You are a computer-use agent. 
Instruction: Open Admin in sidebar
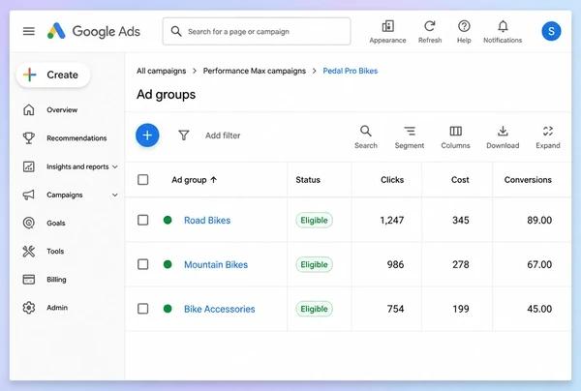57,308
